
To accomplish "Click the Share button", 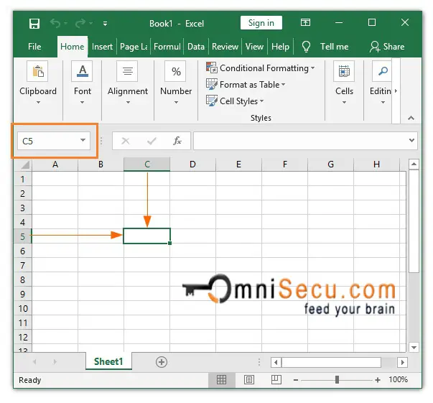I will [x=387, y=47].
